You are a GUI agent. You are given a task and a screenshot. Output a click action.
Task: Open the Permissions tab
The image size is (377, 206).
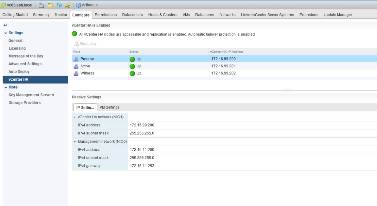pyautogui.click(x=105, y=15)
